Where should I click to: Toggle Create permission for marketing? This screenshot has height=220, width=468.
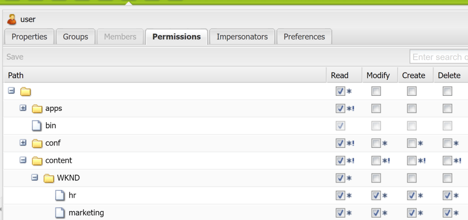[411, 213]
